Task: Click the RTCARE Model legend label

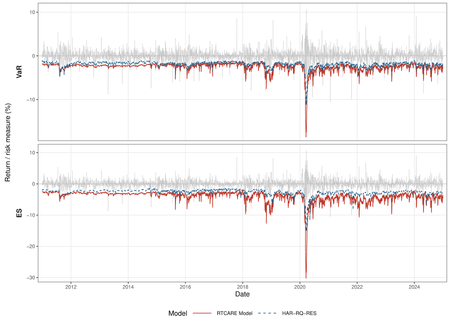Action: (x=235, y=313)
